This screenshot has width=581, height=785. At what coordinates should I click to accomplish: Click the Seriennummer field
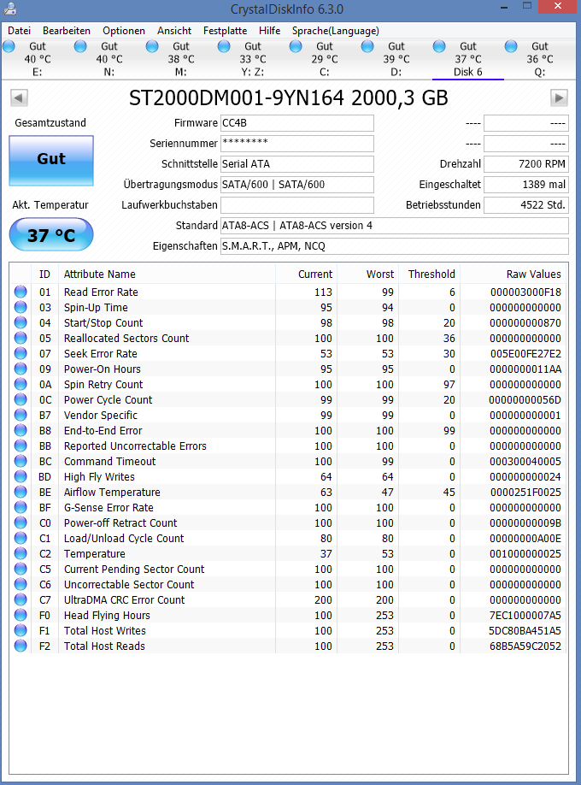tap(297, 143)
